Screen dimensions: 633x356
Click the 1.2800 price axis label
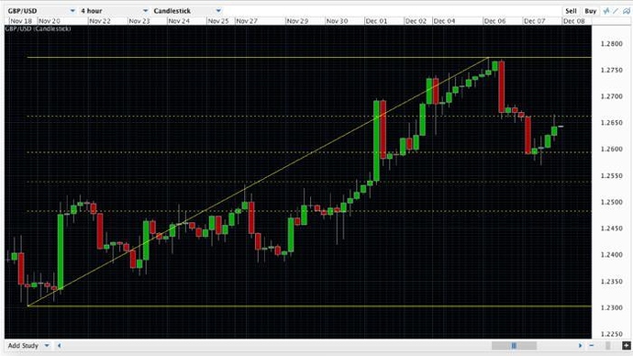(612, 44)
